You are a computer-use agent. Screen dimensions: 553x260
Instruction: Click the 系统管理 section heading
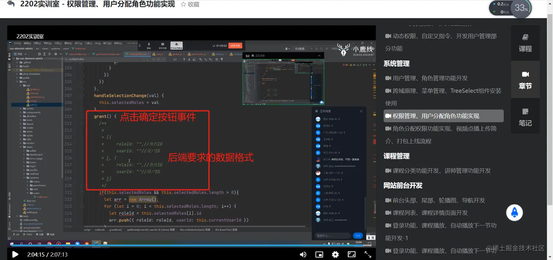pos(396,63)
